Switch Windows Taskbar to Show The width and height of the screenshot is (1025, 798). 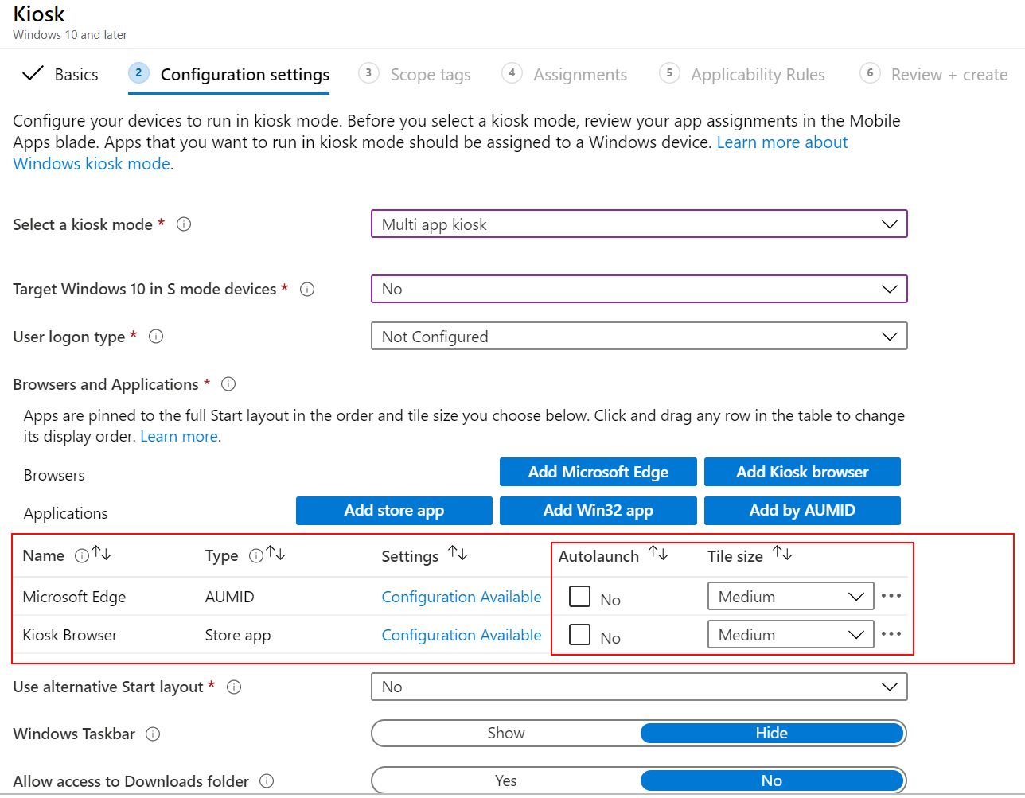(x=505, y=733)
